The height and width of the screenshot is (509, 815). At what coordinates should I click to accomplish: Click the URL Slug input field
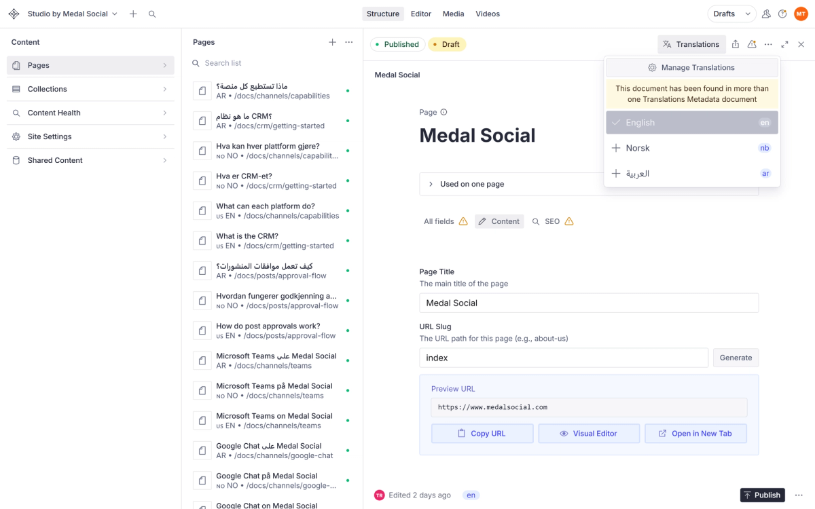pyautogui.click(x=564, y=358)
